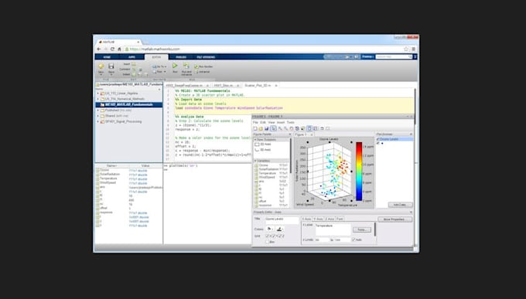This screenshot has width=526, height=299.
Task: Switch to the APPS ribbon tab
Action: coord(131,57)
